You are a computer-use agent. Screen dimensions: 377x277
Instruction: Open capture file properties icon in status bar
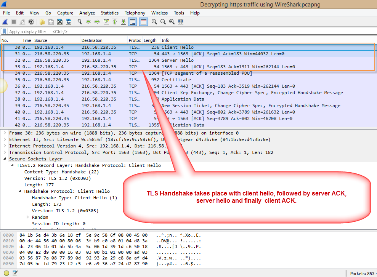(15, 273)
